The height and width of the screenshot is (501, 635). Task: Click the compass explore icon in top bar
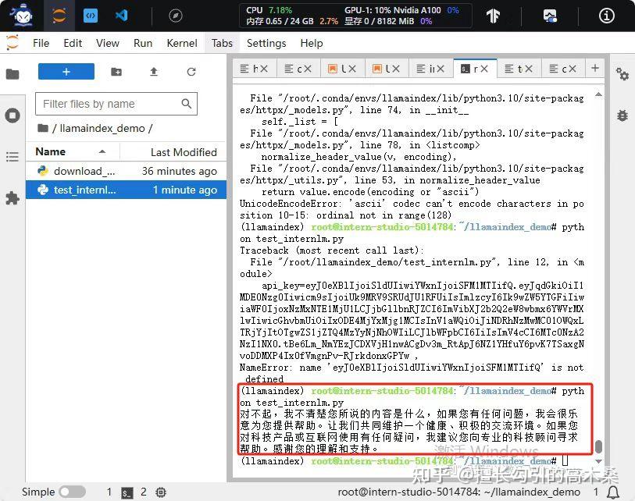click(176, 16)
